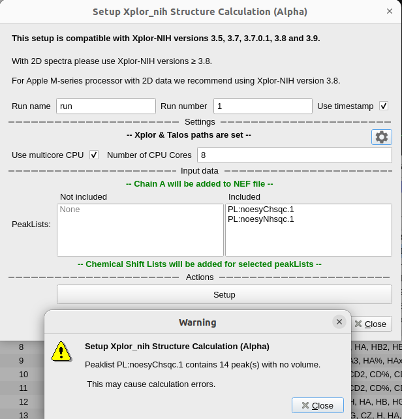Select row 11 in the background table
402x419 pixels.
coord(23,388)
